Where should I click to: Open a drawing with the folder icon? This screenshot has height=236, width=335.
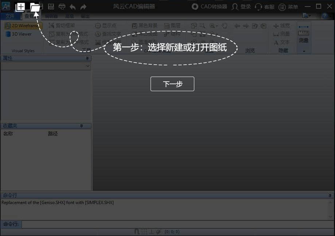pos(35,8)
